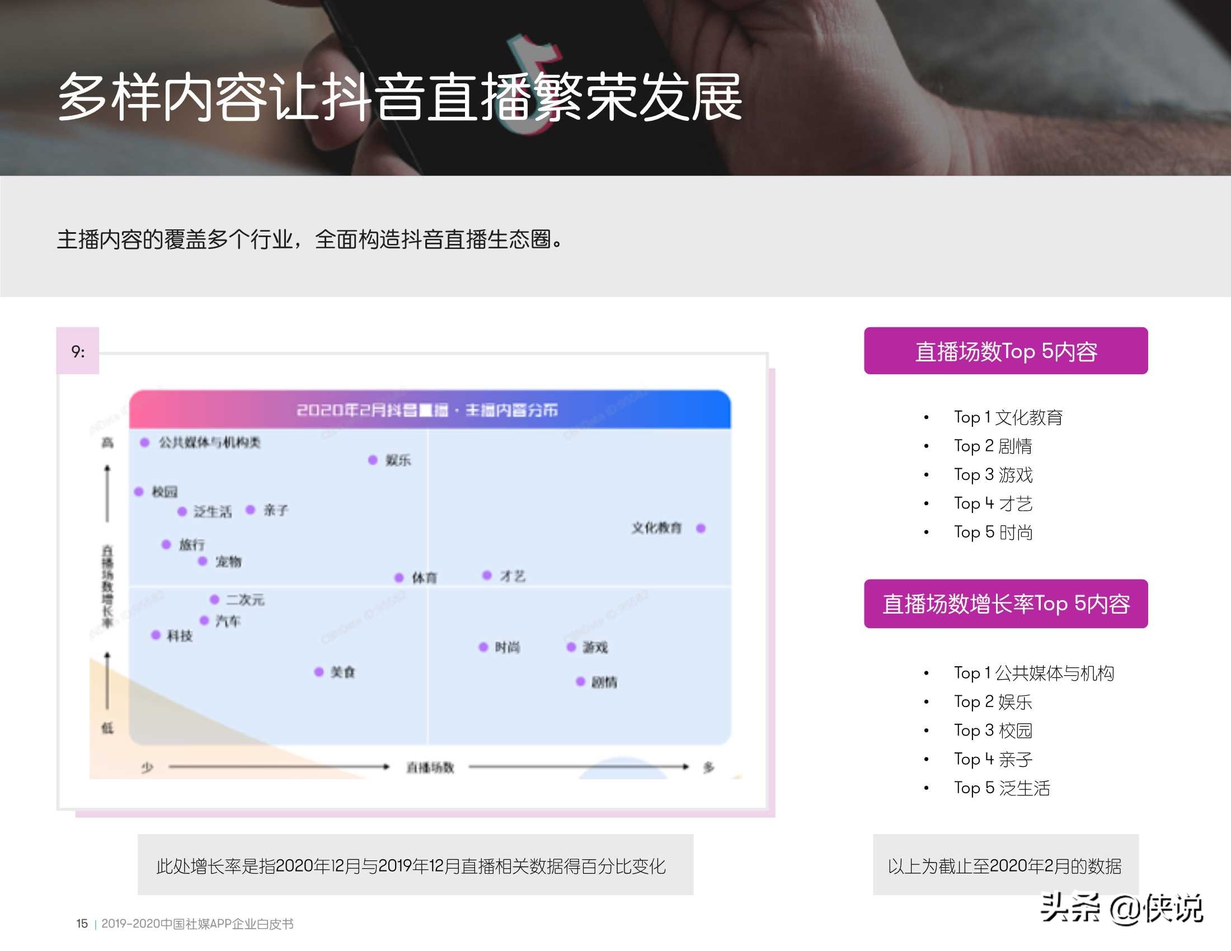Viewport: 1231px width, 951px height.
Task: Click the slide title 多样内容让抖音直播繁荣发展
Action: point(400,97)
